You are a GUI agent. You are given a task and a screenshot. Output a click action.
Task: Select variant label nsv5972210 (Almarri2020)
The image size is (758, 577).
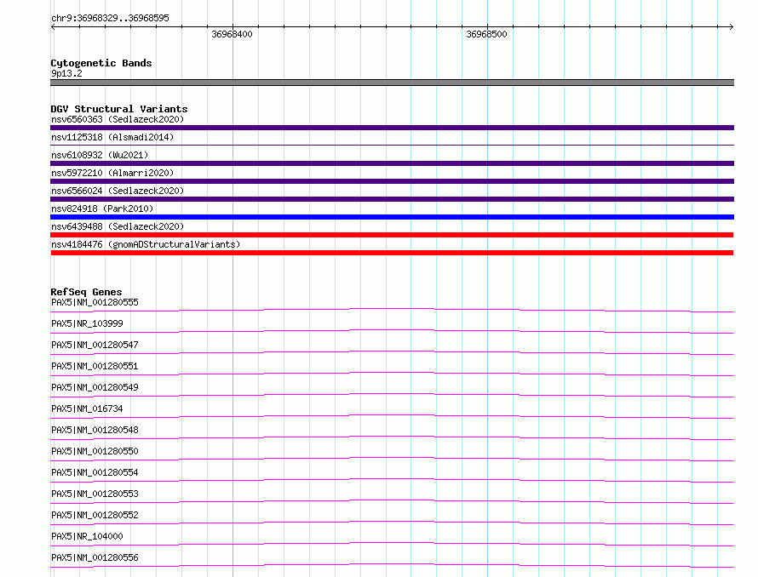coord(112,173)
